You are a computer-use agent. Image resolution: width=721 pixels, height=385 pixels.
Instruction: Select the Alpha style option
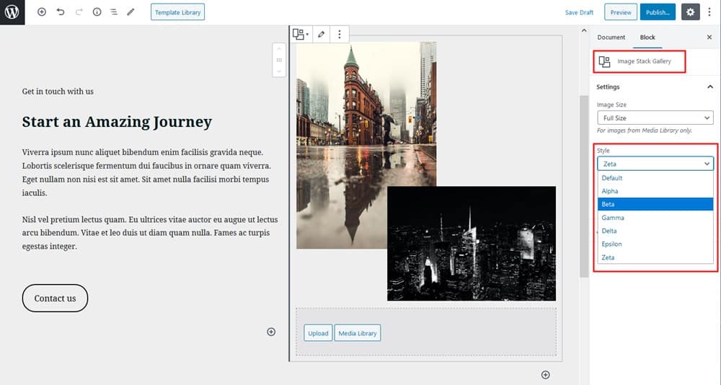point(655,191)
